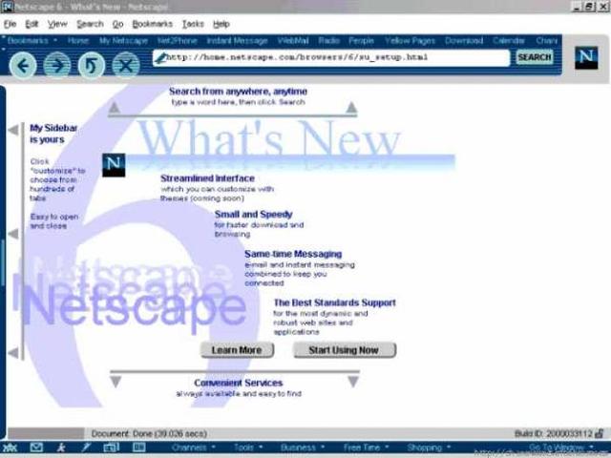Click the sixth taskbar component icon next to Address Book
This screenshot has width=611, height=458.
tap(138, 448)
